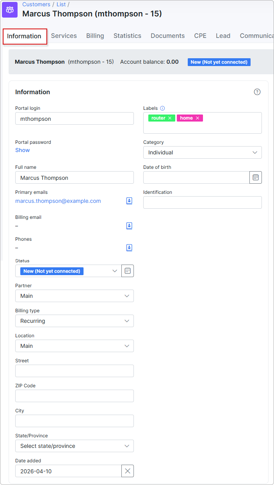Go to the Documents tab
The height and width of the screenshot is (485, 274).
(x=168, y=36)
